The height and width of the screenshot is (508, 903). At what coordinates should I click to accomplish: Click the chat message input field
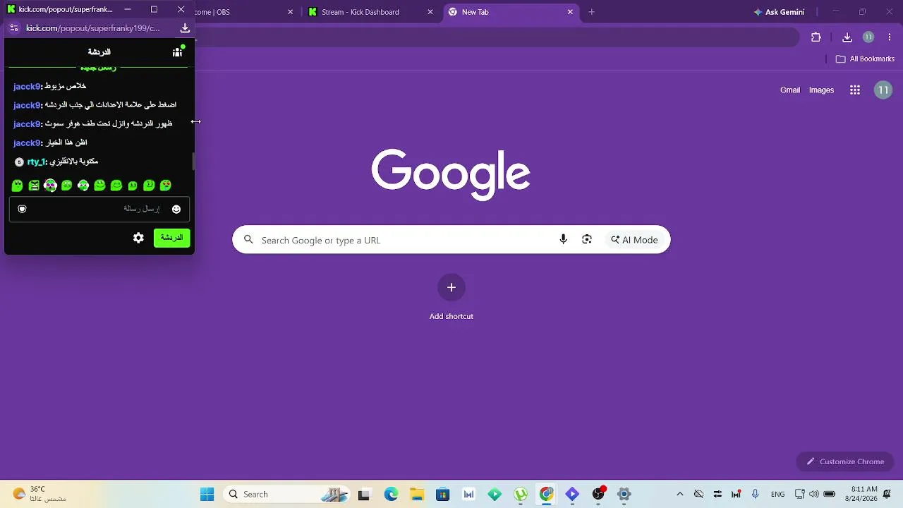pos(99,209)
